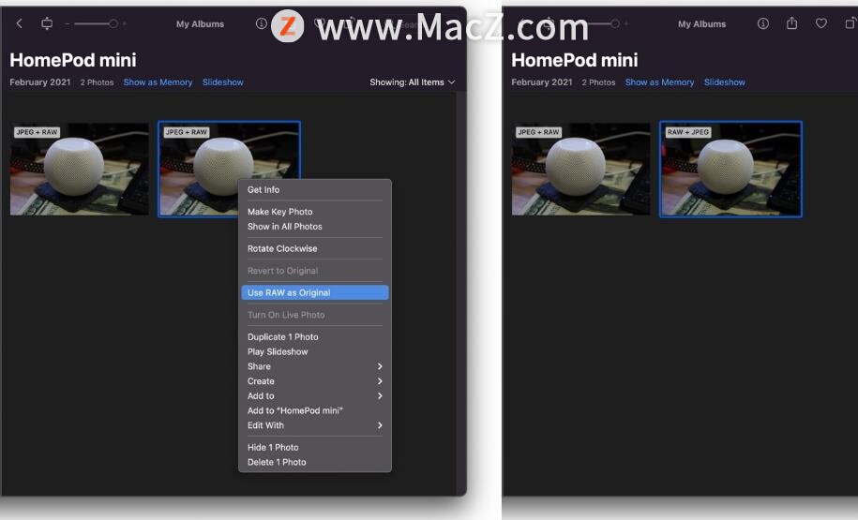Choose Get Info from context menu

[315, 190]
